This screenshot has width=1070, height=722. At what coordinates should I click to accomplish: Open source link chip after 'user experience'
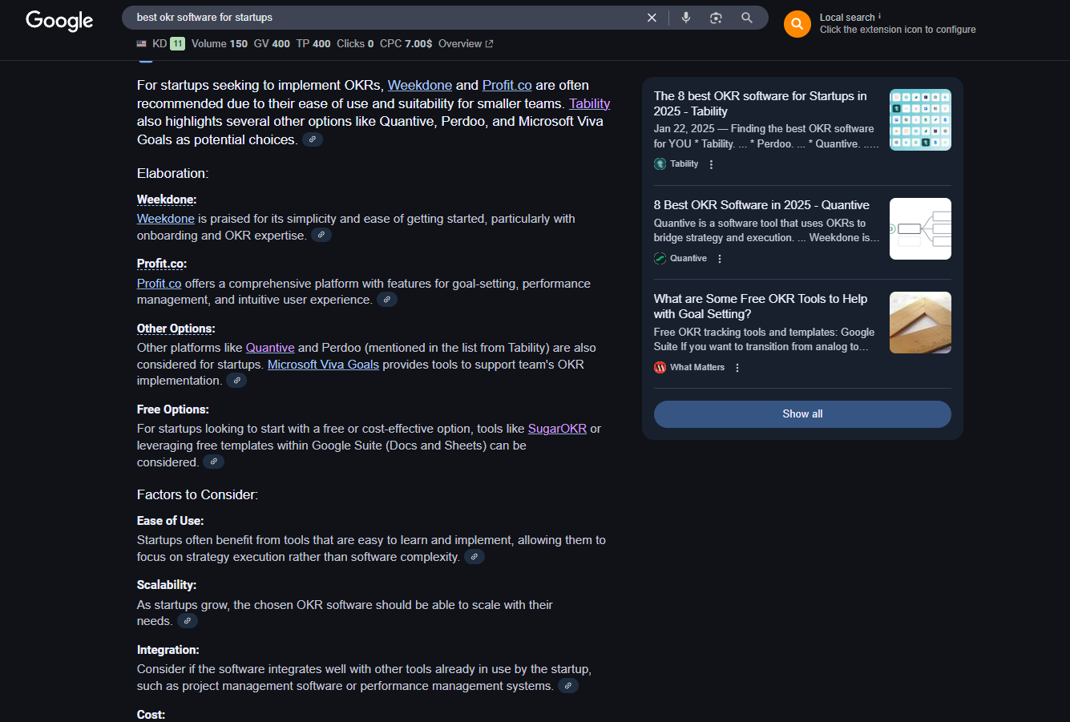tap(386, 300)
